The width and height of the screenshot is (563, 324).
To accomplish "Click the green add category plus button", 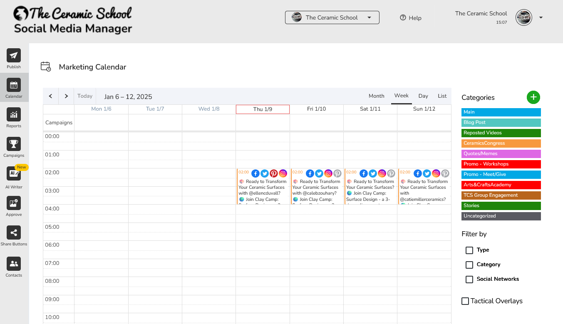I will pyautogui.click(x=533, y=97).
